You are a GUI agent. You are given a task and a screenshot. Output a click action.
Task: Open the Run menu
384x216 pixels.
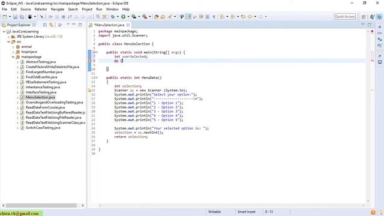click(x=99, y=10)
